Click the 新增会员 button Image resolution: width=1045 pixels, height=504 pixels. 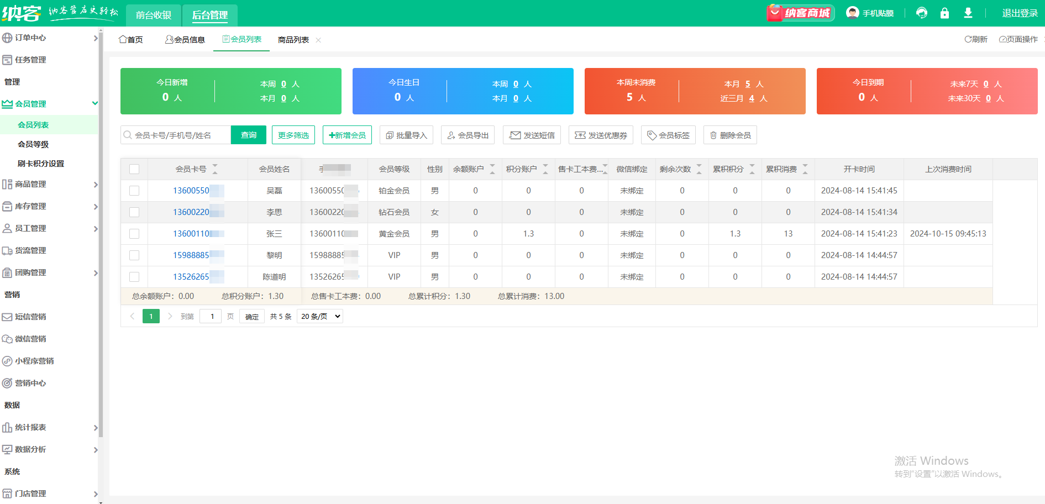(x=347, y=135)
